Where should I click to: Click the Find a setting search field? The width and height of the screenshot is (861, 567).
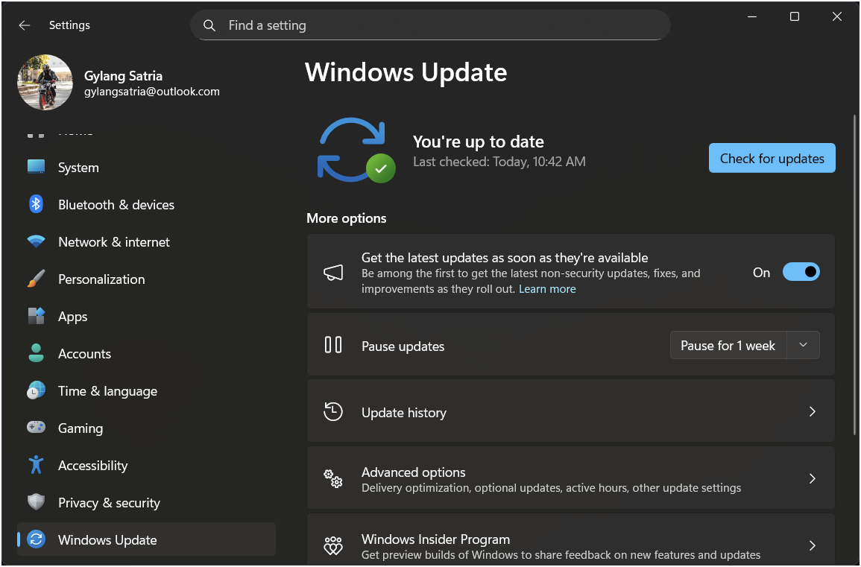point(430,25)
